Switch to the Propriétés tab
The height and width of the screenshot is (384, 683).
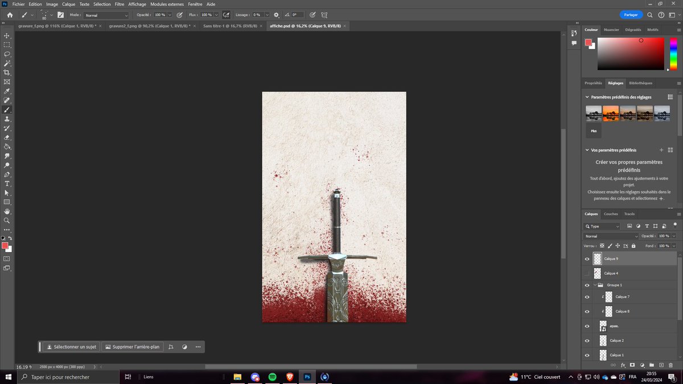593,83
